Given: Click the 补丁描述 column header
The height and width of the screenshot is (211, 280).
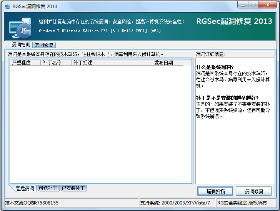Looking at the screenshot, I should 112,63.
